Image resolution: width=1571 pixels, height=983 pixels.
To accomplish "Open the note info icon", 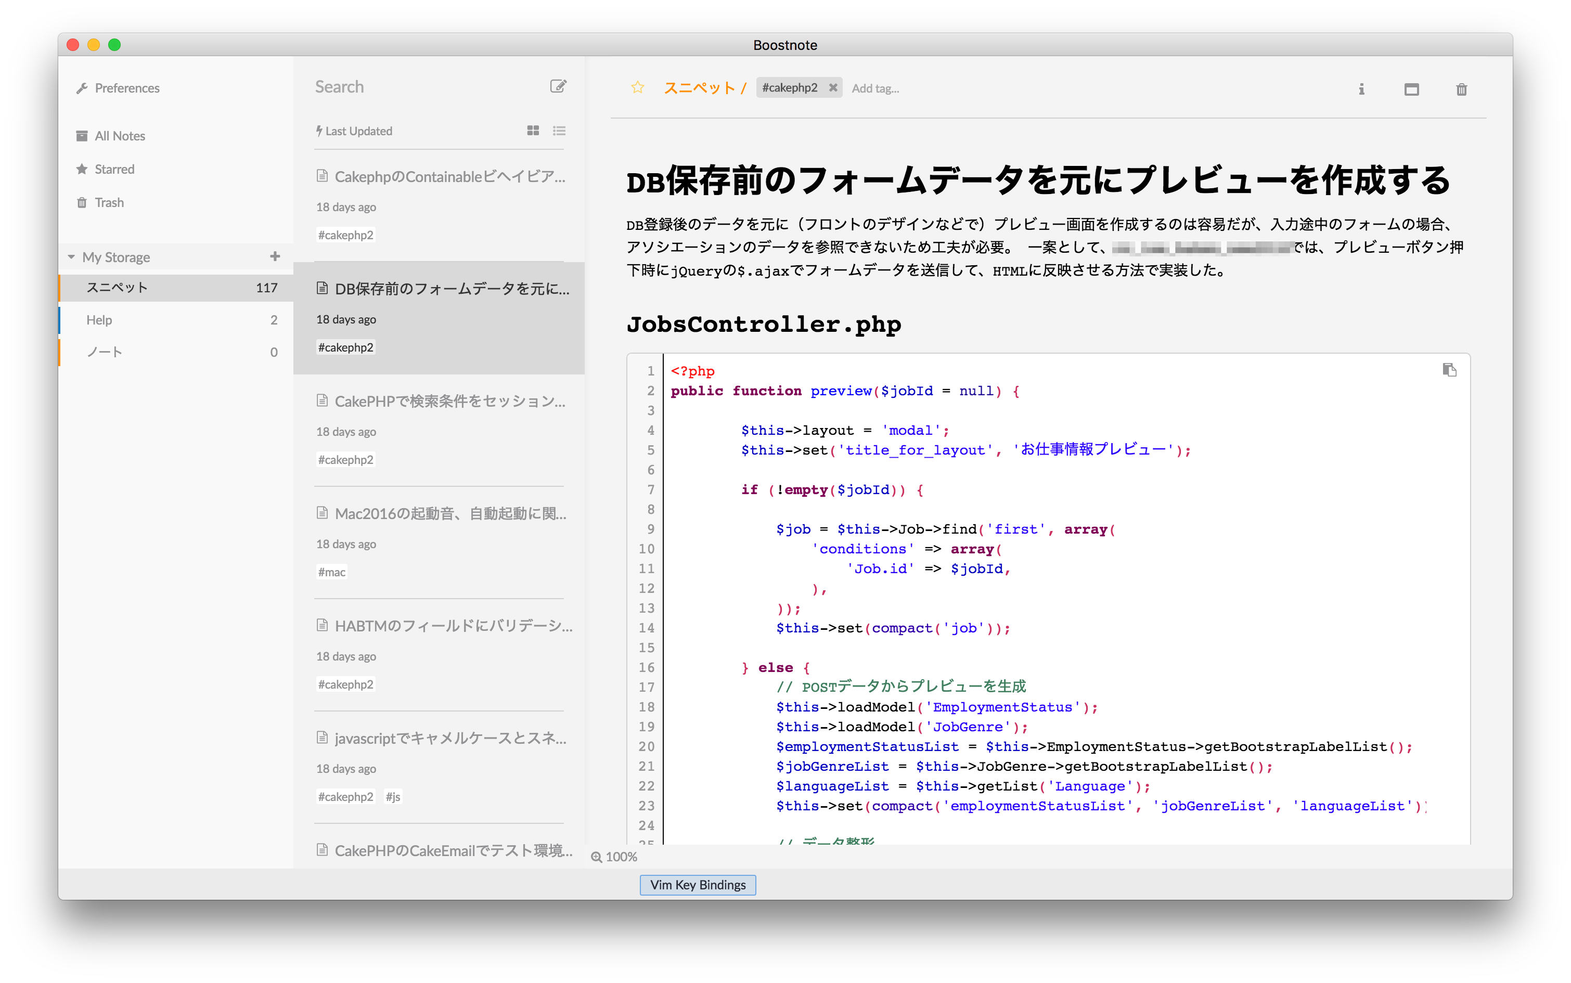I will [x=1361, y=89].
